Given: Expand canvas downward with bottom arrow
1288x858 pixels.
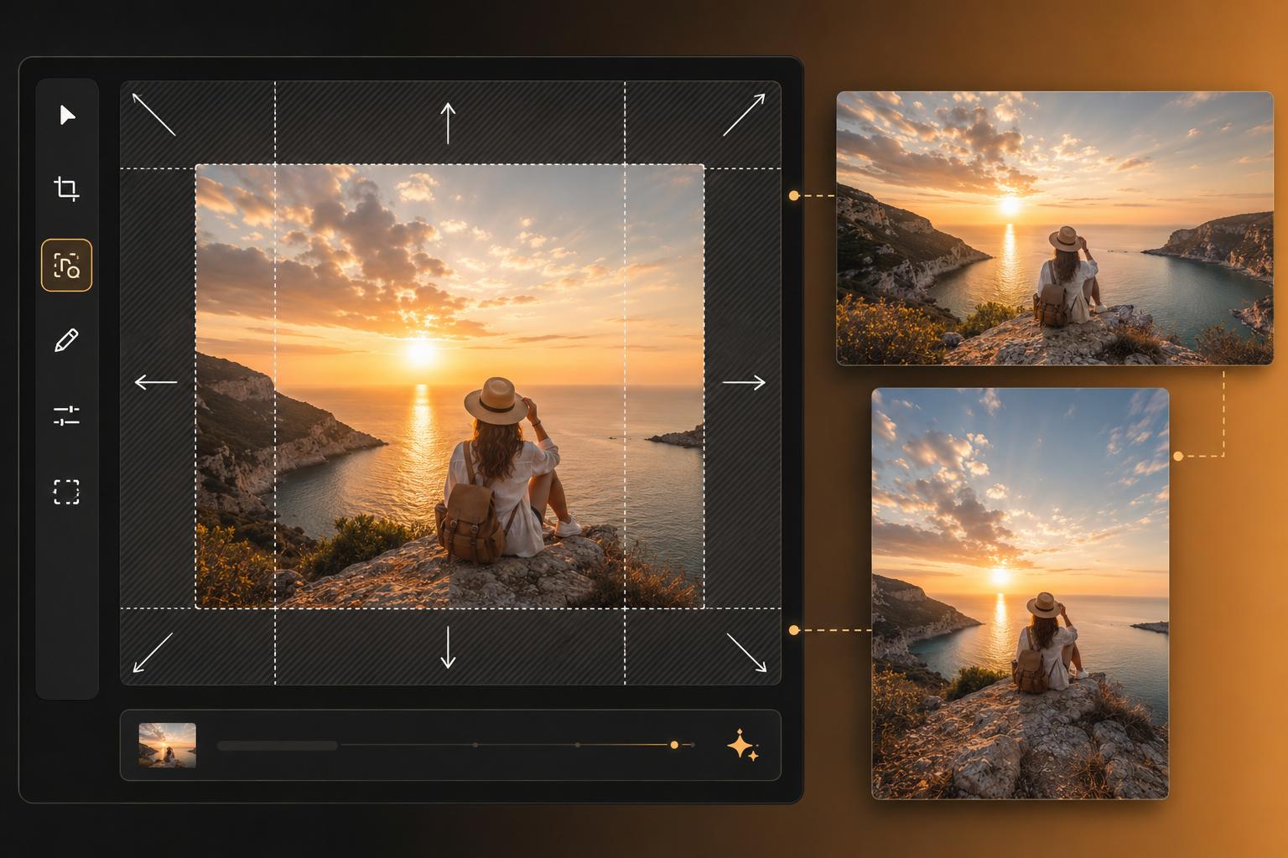Looking at the screenshot, I should pyautogui.click(x=449, y=647).
